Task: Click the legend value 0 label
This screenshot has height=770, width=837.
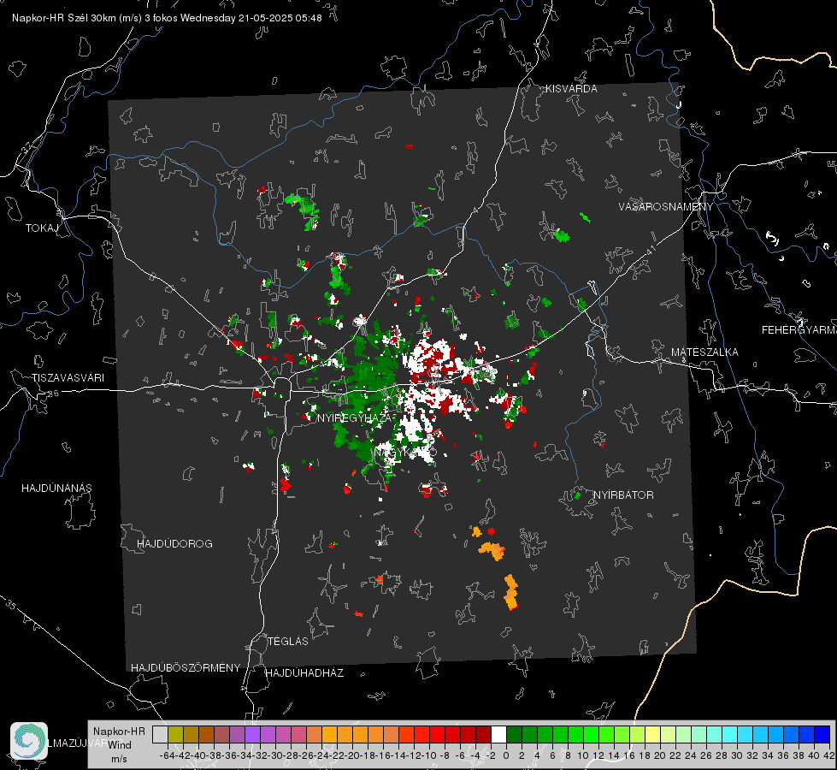Action: (506, 755)
